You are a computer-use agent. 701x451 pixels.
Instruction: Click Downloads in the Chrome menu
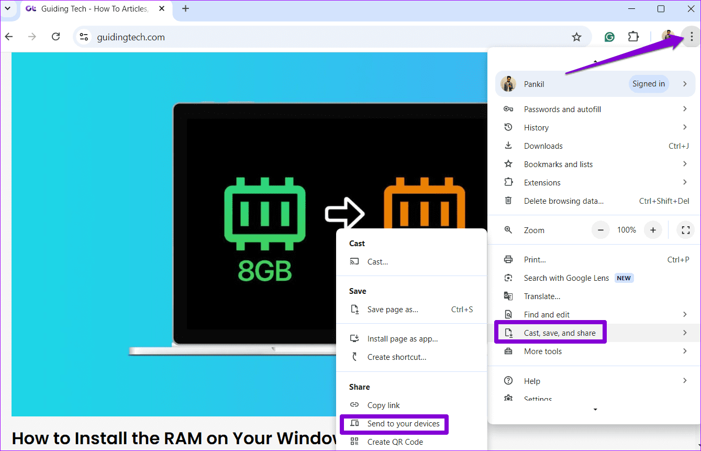point(543,146)
